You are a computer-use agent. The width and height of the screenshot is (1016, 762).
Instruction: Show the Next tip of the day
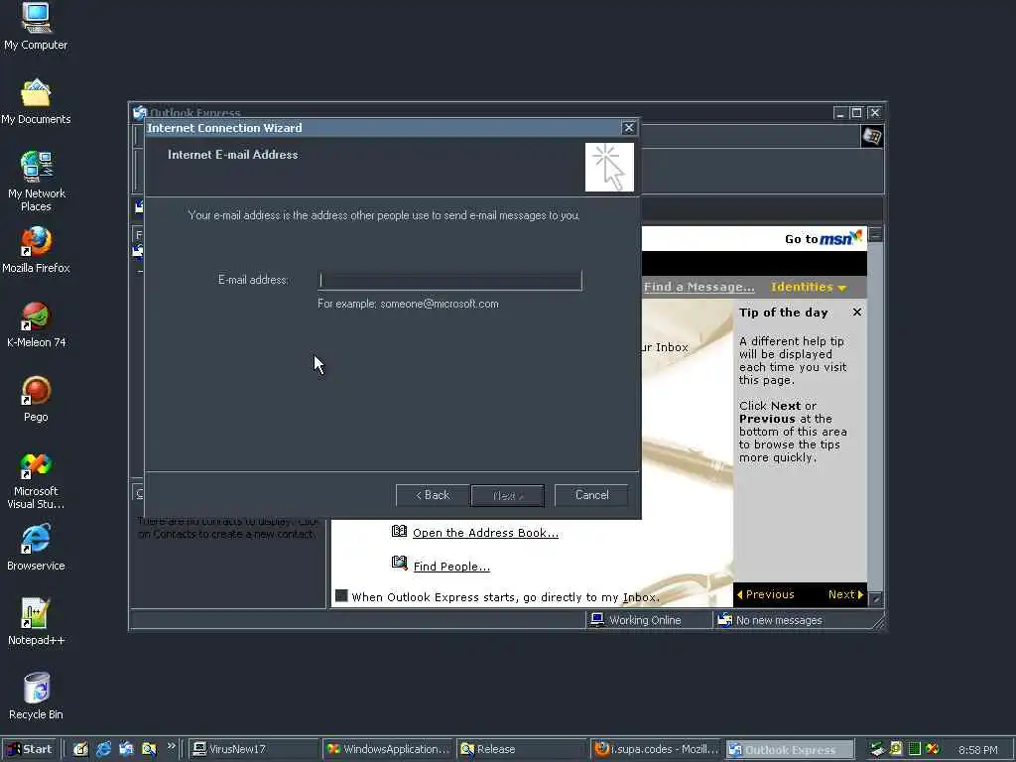(845, 594)
